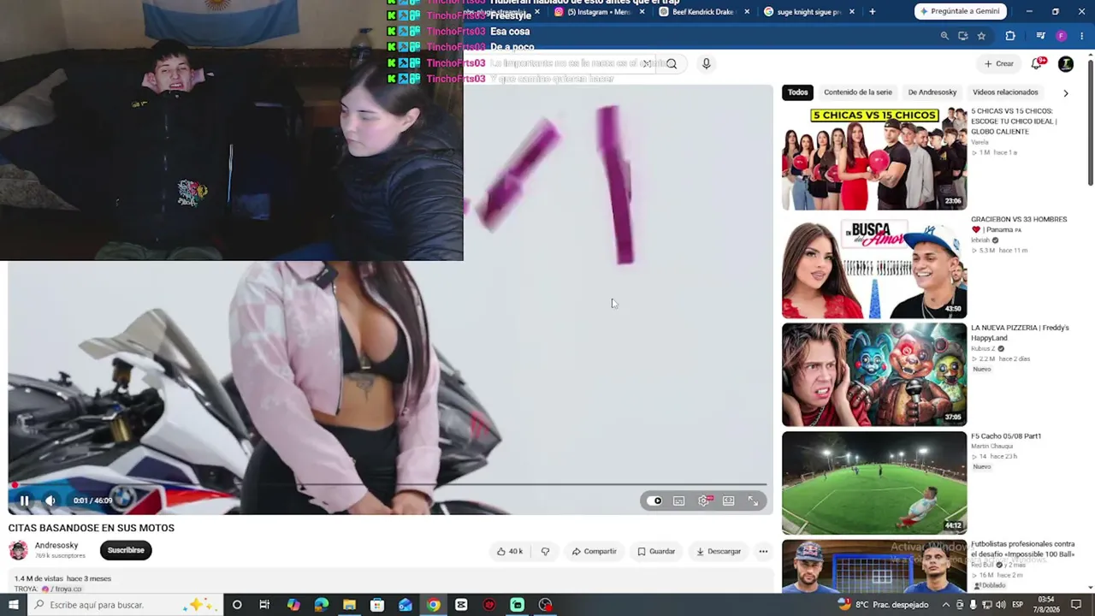This screenshot has height=616, width=1095.
Task: Pause the YouTube video
Action: point(24,500)
